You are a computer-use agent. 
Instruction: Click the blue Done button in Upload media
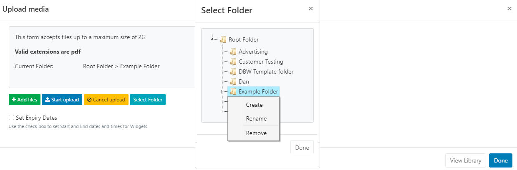click(x=501, y=160)
